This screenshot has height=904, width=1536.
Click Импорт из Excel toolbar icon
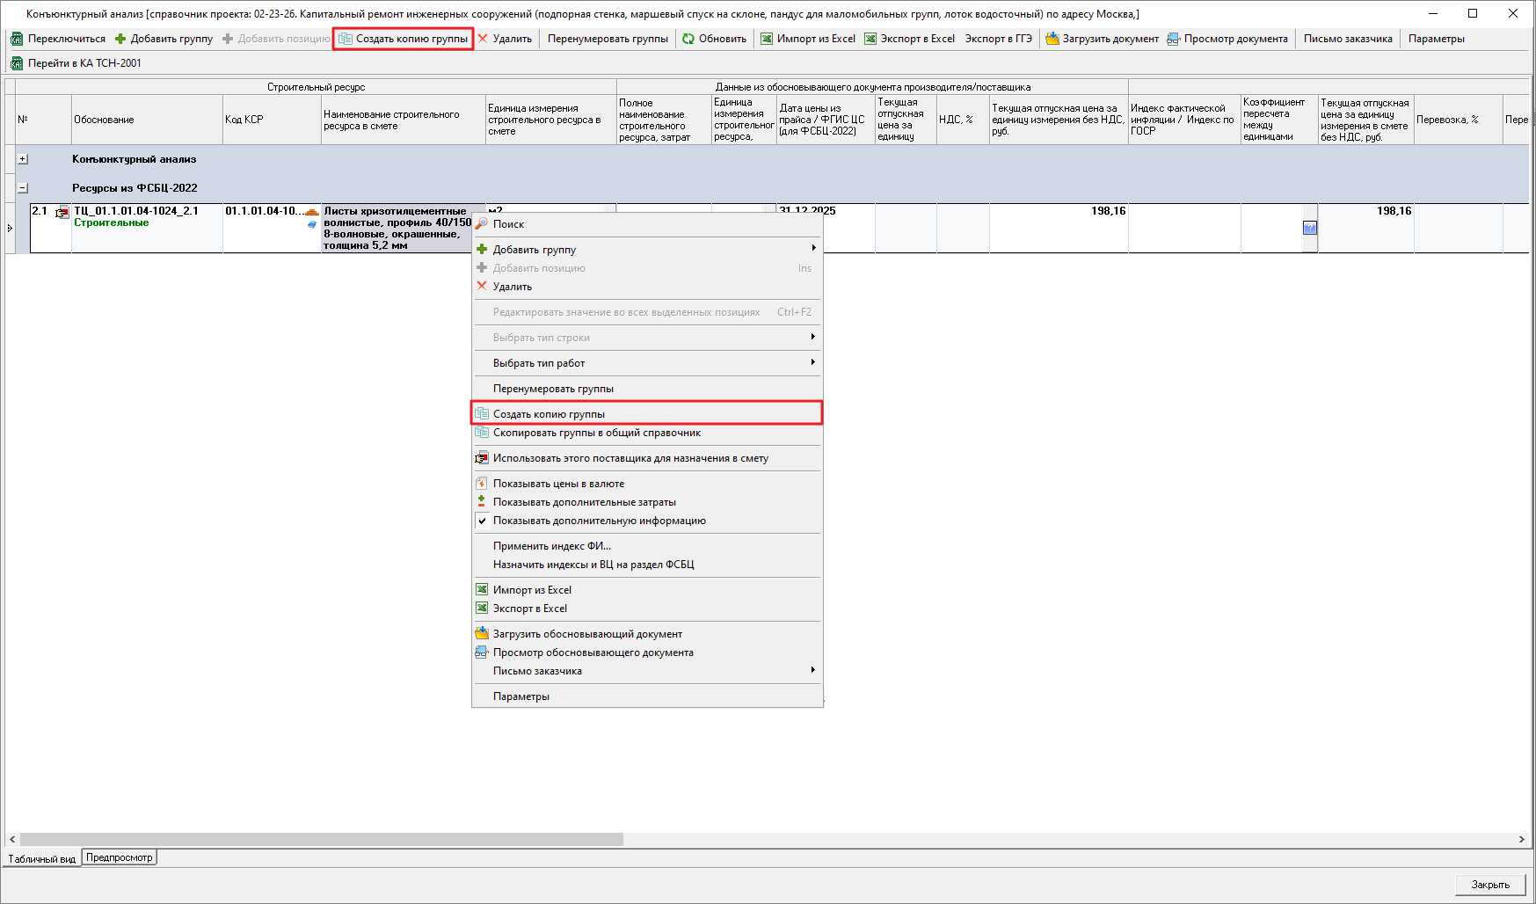767,39
